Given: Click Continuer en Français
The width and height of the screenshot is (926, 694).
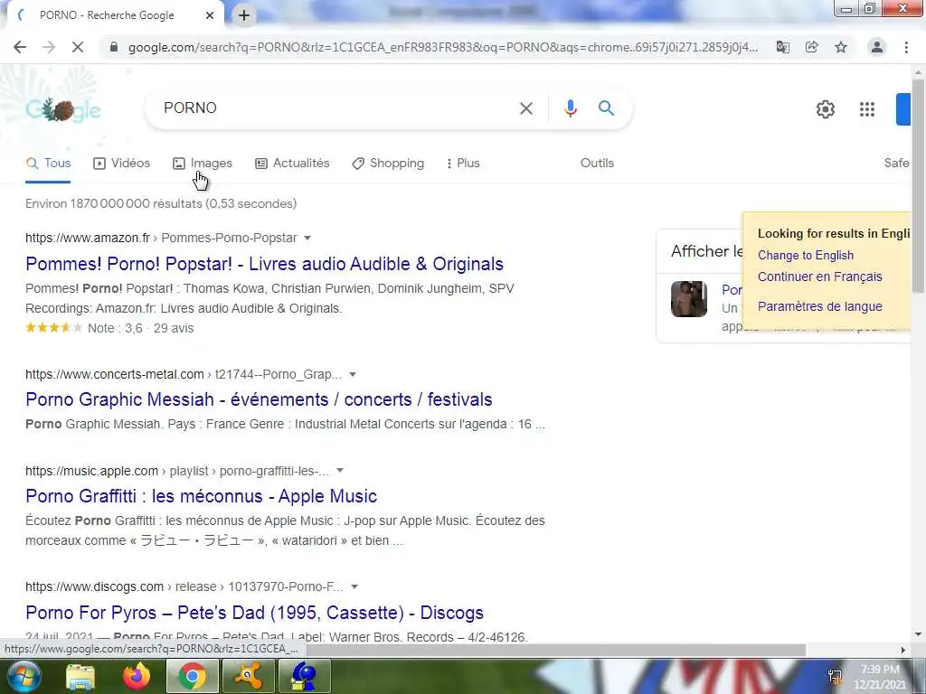Looking at the screenshot, I should (x=819, y=277).
